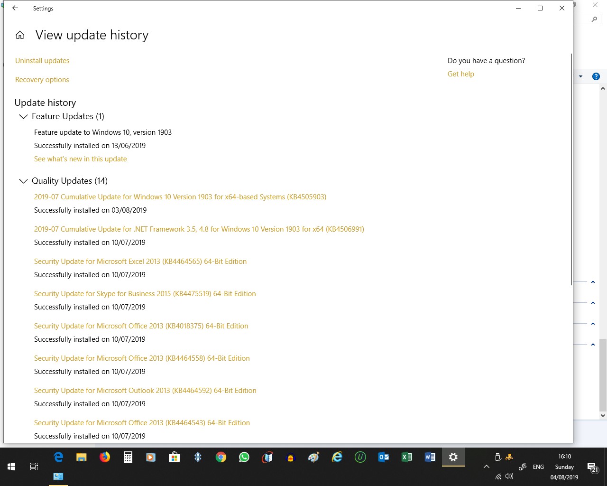Click the Settings window scrollbar thumb
The image size is (607, 486).
(x=571, y=169)
